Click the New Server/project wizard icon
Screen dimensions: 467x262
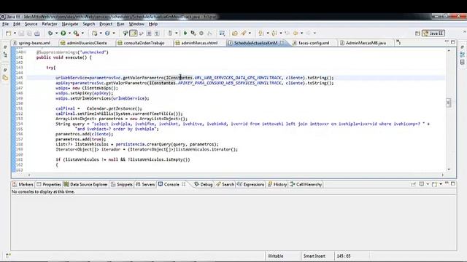pyautogui.click(x=94, y=33)
